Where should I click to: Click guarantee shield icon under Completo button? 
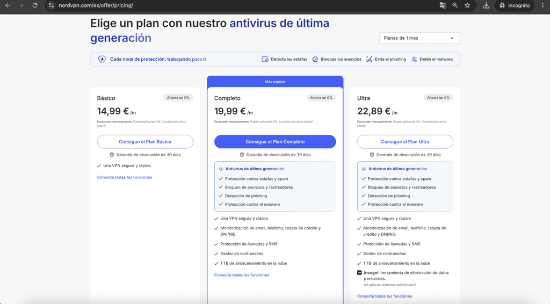point(242,155)
